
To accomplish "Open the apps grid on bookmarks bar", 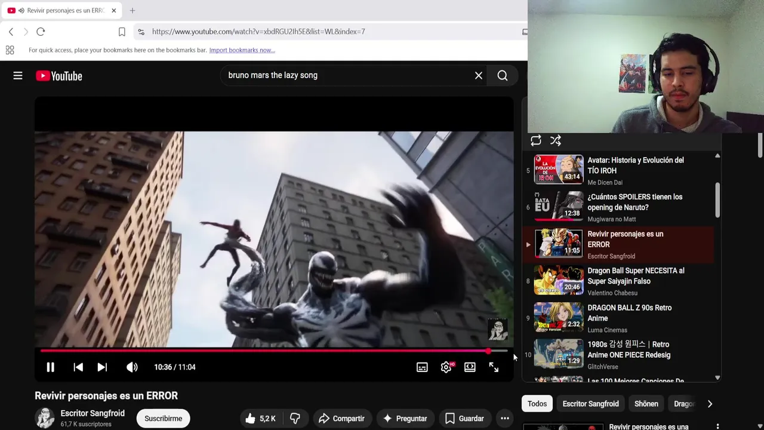I will click(10, 50).
